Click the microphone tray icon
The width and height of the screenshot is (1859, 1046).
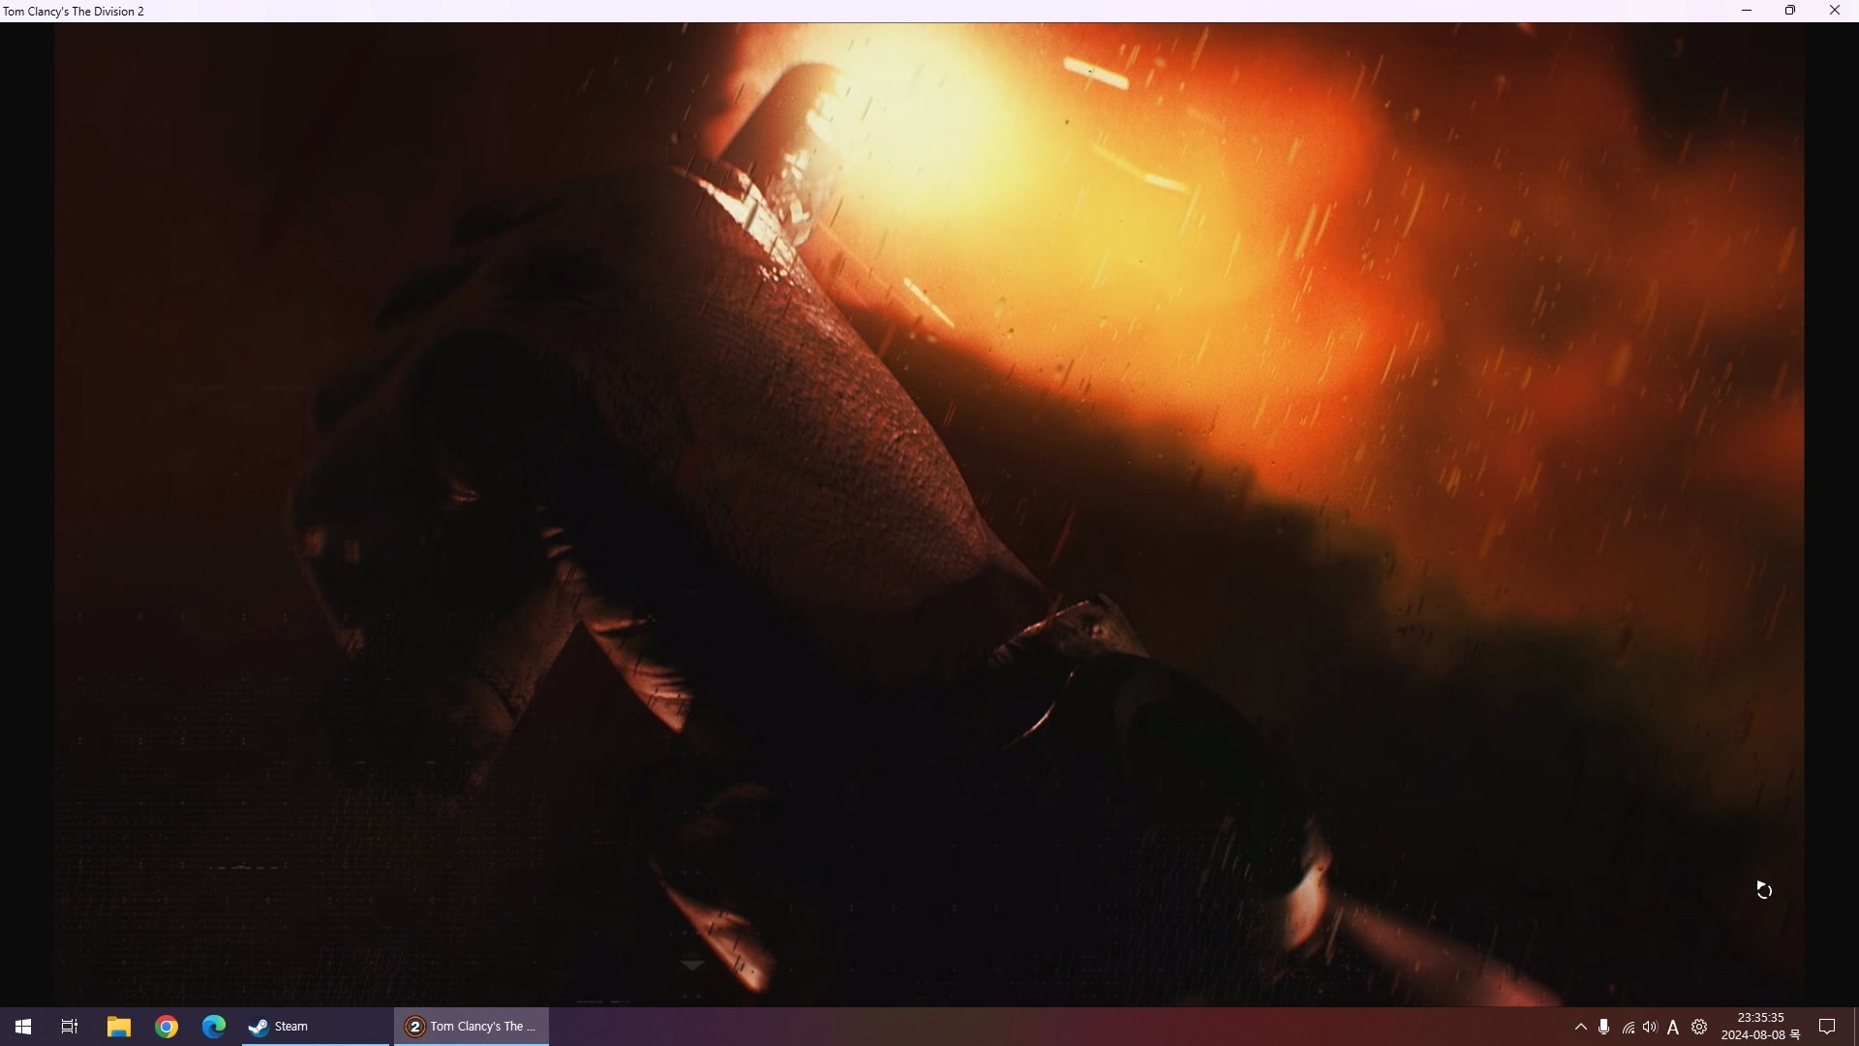click(1604, 1027)
